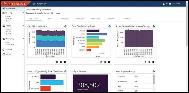The height and width of the screenshot is (93, 189).
Task: Click first export icon under Circulation by Branch
Action: 57,62
